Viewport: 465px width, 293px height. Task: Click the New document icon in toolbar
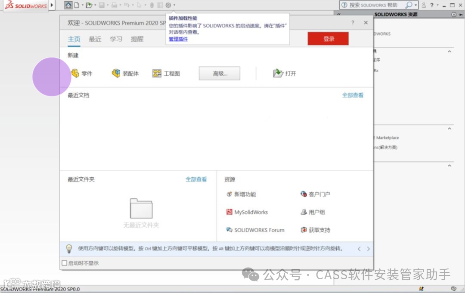pos(77,5)
